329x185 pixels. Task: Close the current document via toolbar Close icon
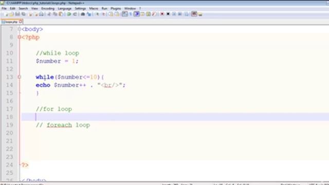(30, 14)
